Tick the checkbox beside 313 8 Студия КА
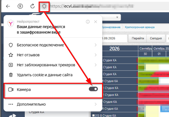This screenshot has width=169, height=117. [x=93, y=115]
